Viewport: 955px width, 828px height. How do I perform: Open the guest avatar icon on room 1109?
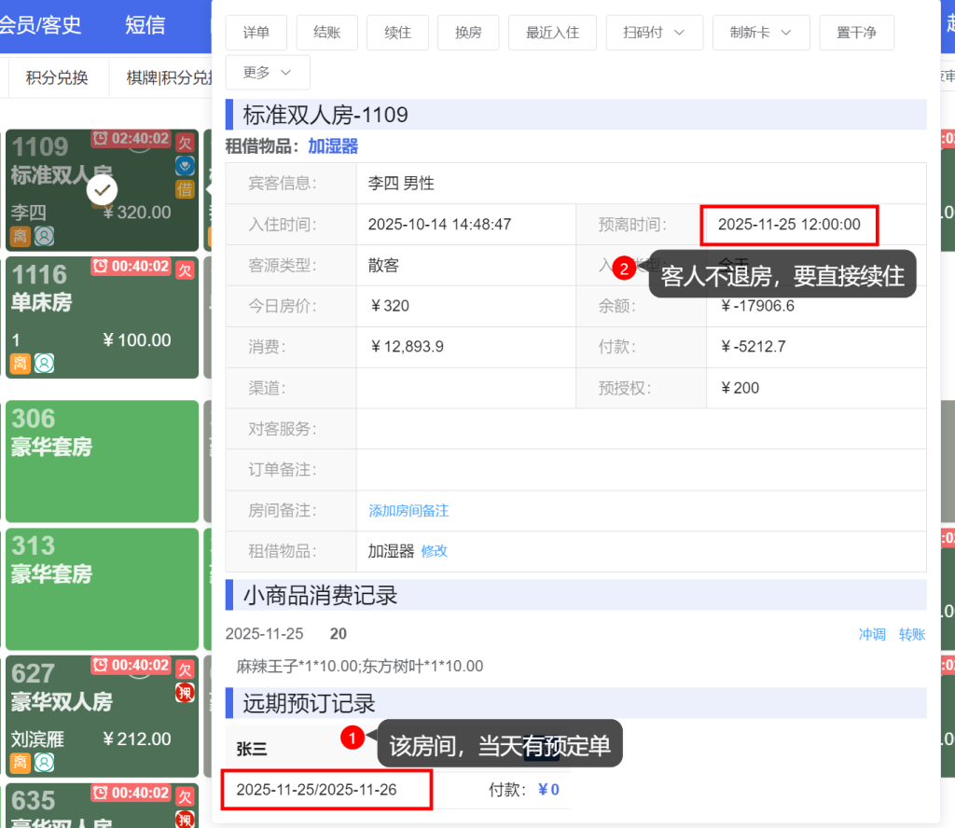44,236
